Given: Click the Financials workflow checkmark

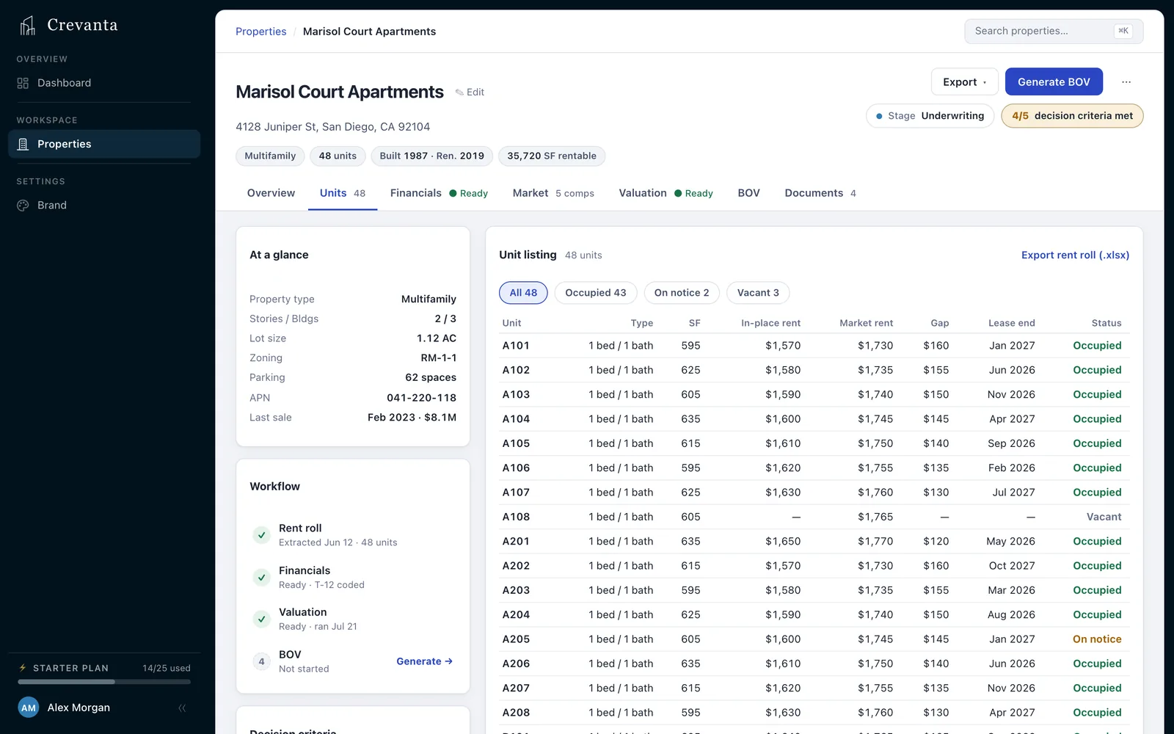Looking at the screenshot, I should click(261, 577).
